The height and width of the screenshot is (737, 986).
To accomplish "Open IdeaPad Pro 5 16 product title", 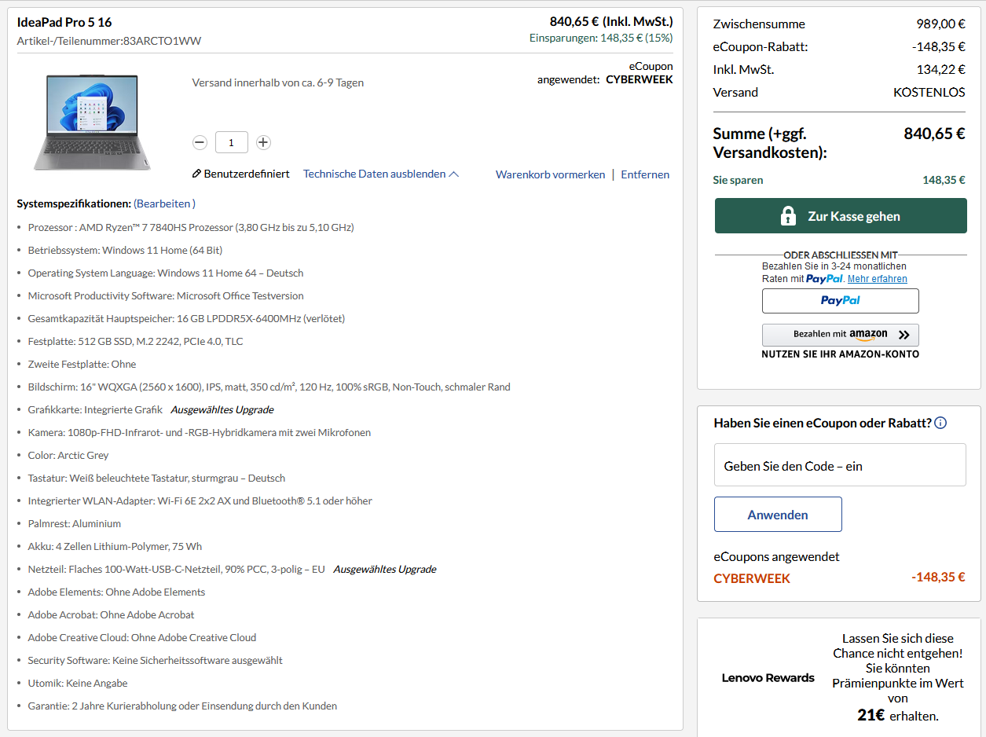I will pyautogui.click(x=64, y=23).
